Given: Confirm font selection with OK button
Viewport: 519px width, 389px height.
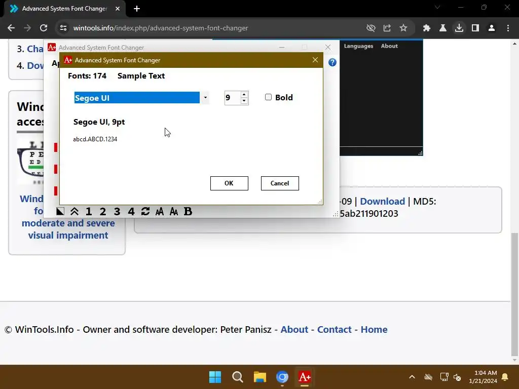Looking at the screenshot, I should pos(229,183).
